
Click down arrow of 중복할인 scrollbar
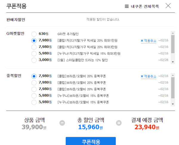173,104
